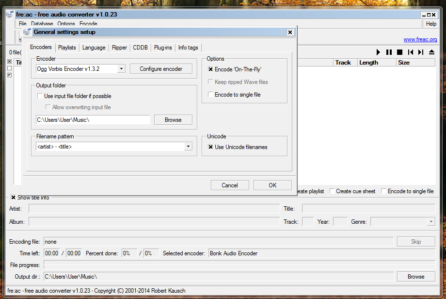Switch to the Playlists tab
The image size is (446, 299).
click(67, 48)
